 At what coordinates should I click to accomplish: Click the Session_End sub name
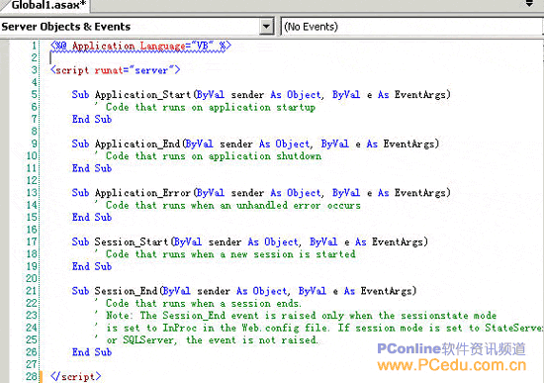click(126, 291)
